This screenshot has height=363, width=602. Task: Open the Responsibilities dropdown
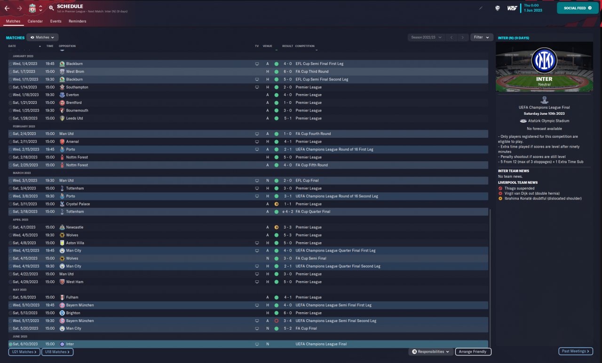point(431,351)
